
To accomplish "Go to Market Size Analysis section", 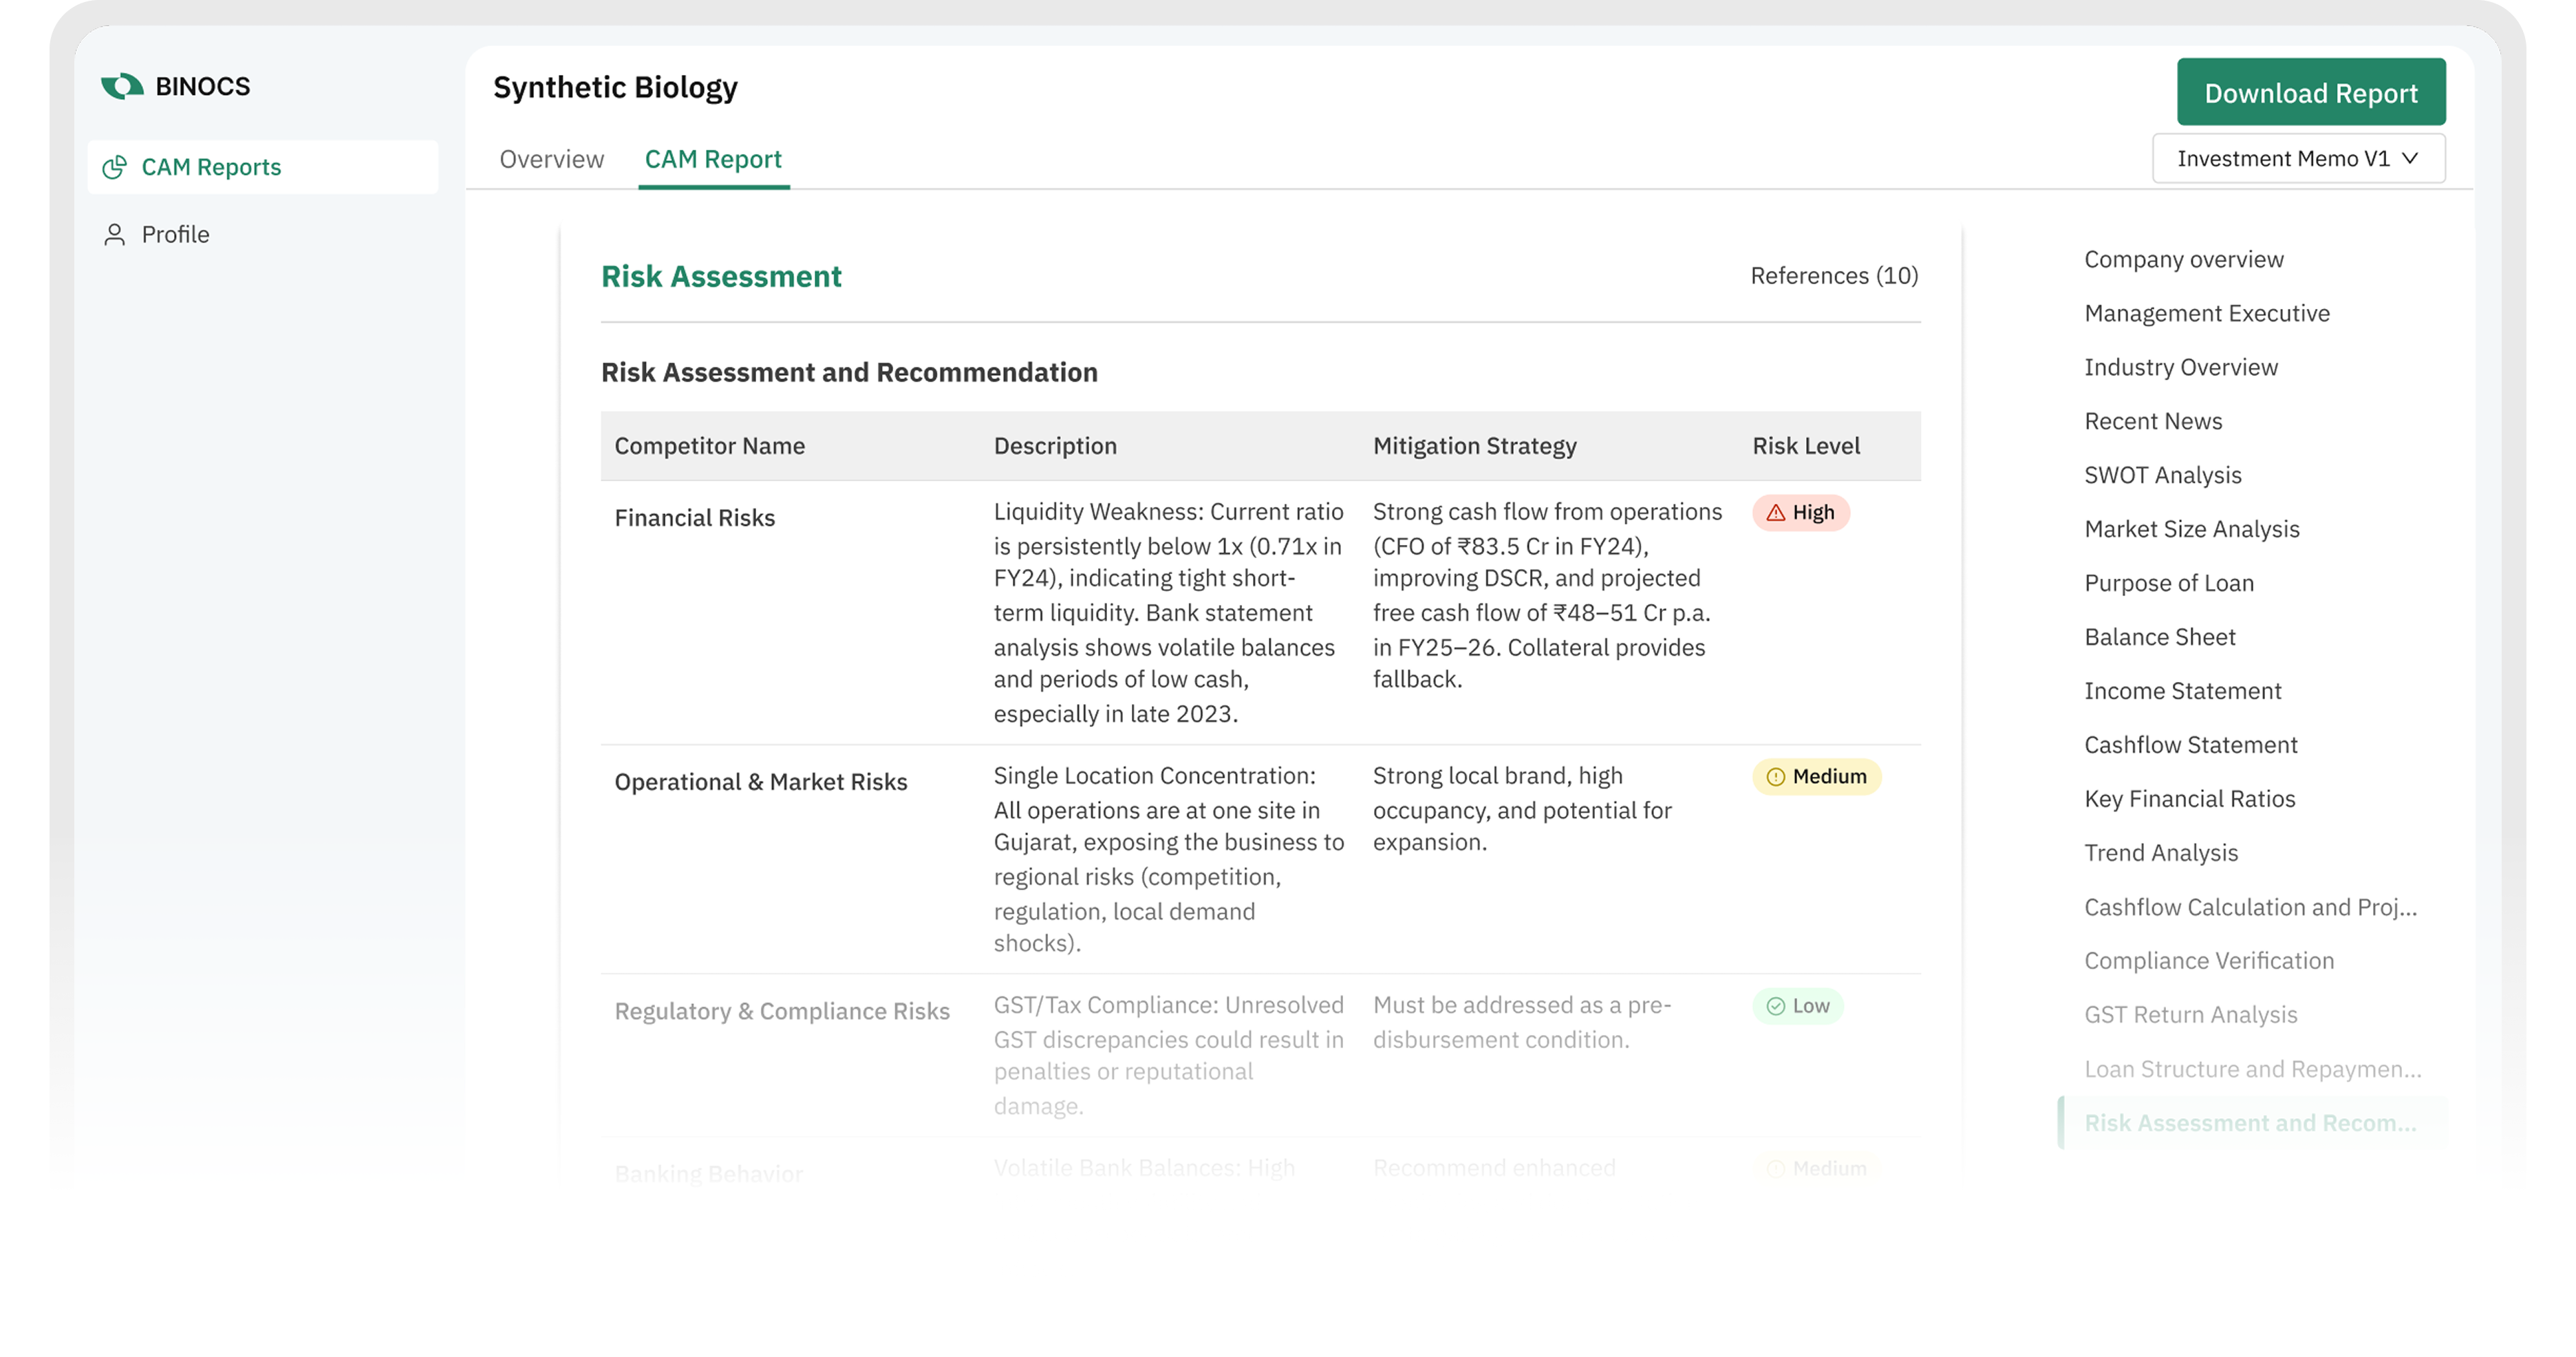I will tap(2191, 529).
